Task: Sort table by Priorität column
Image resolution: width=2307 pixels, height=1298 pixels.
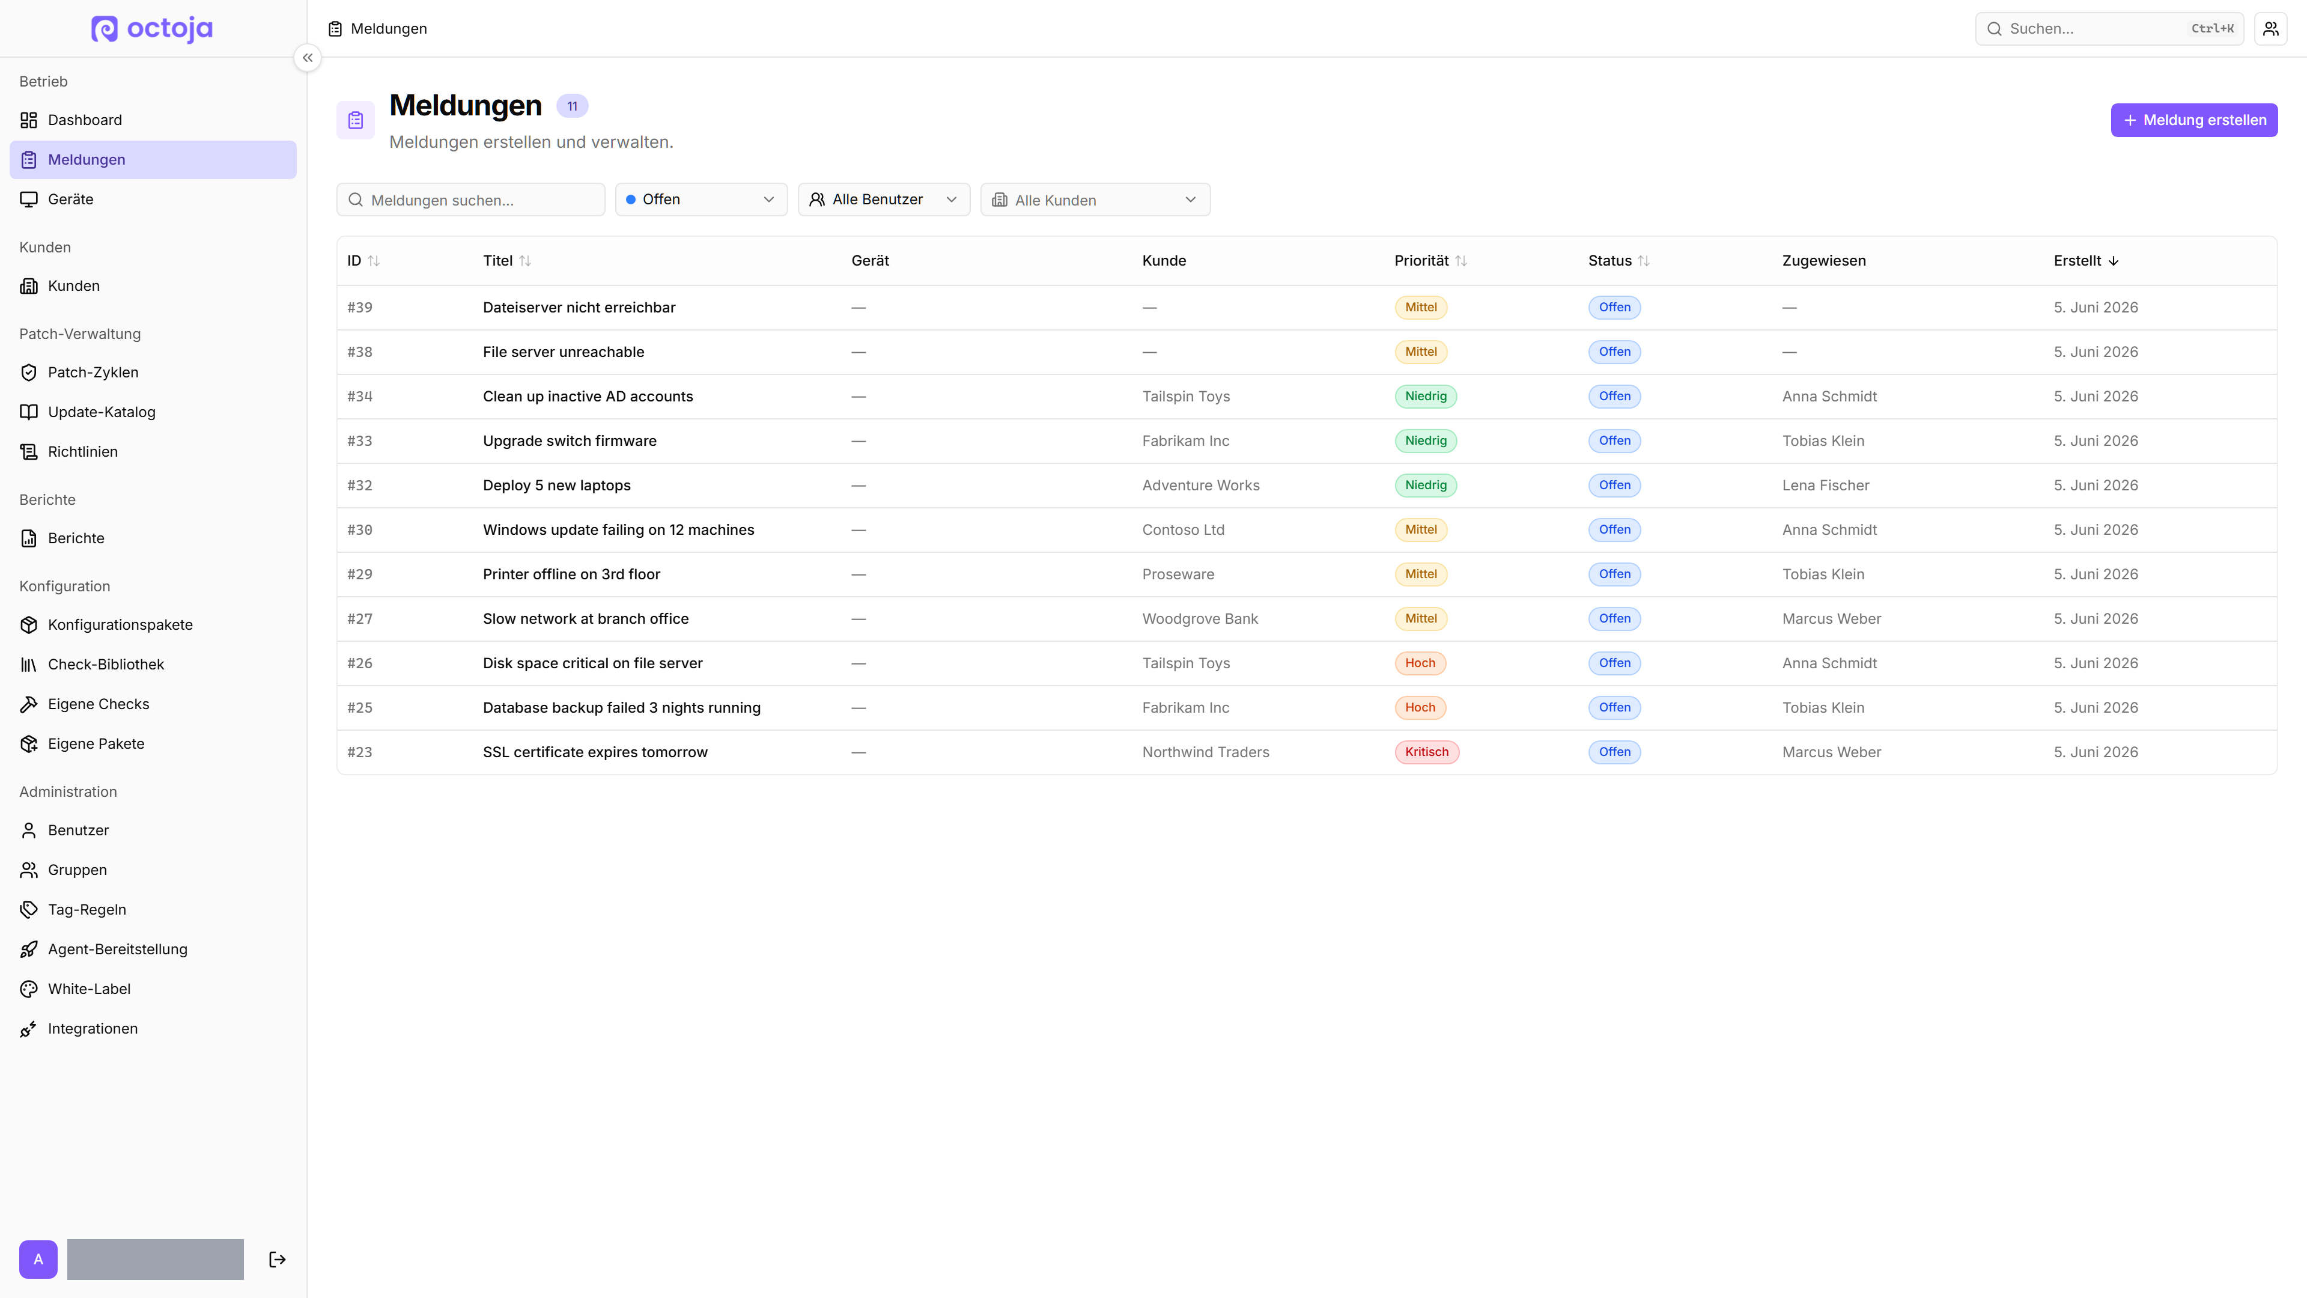Action: tap(1430, 261)
